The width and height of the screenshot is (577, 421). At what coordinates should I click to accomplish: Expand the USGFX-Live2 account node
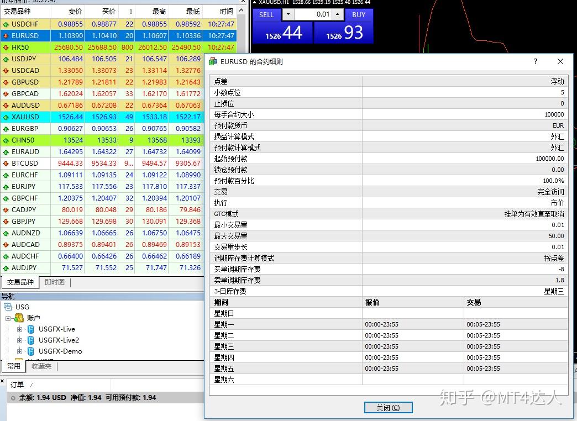[19, 340]
